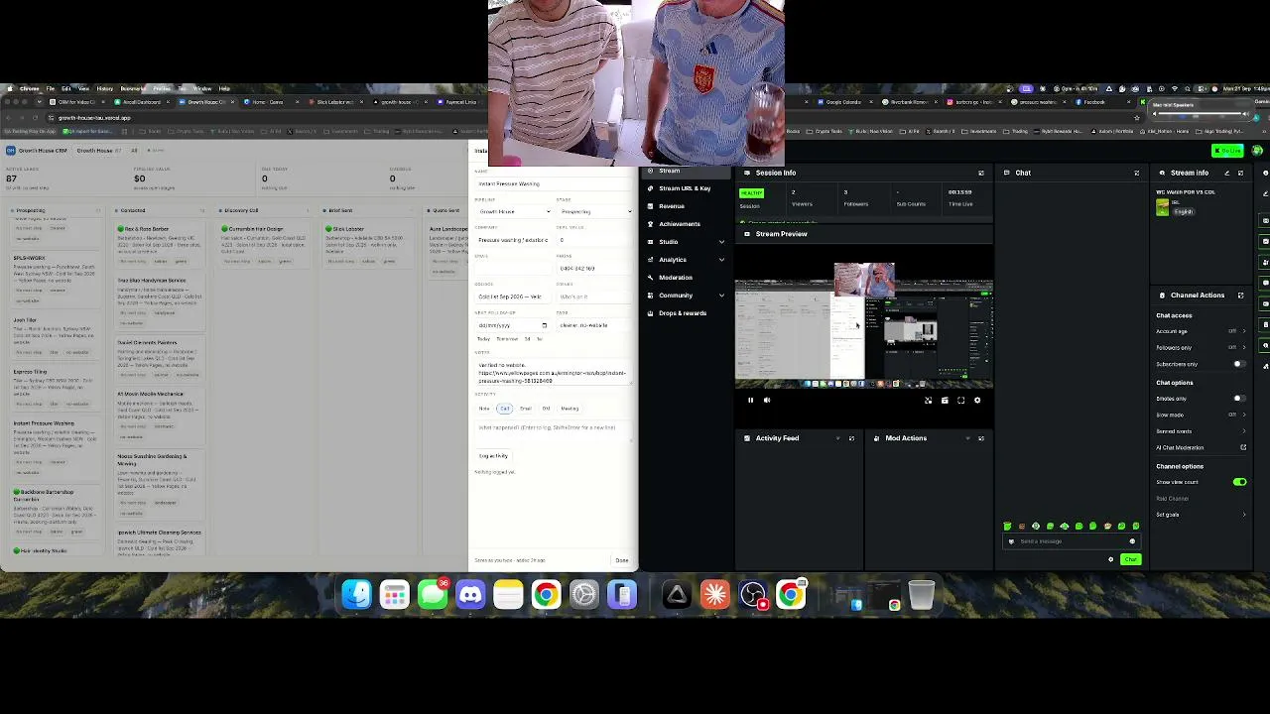The height and width of the screenshot is (714, 1270).
Task: Select the Call activity type tab
Action: [504, 409]
